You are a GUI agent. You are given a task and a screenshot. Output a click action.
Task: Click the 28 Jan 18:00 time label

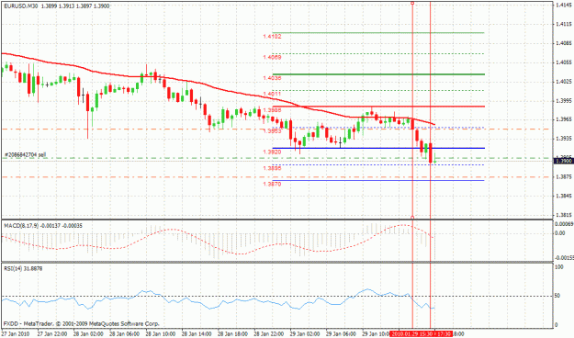(232, 334)
